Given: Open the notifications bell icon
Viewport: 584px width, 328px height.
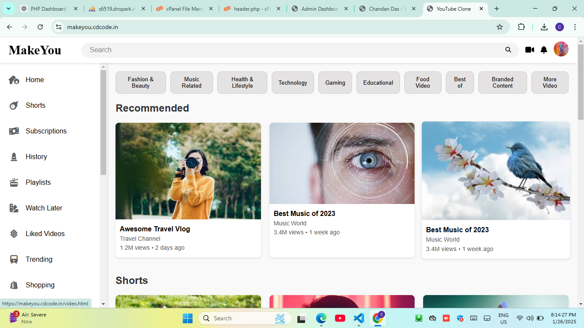Looking at the screenshot, I should pyautogui.click(x=544, y=50).
